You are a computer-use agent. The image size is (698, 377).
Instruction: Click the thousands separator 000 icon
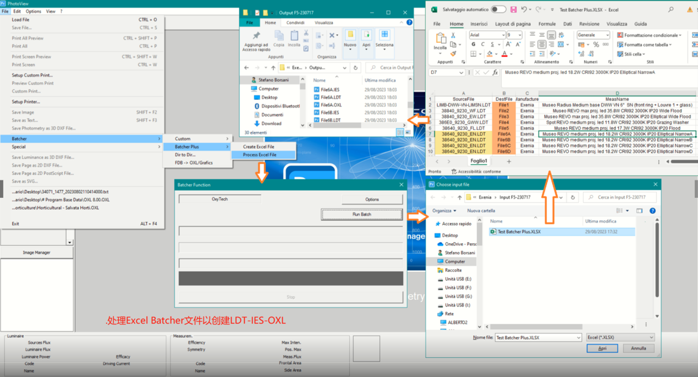(606, 44)
